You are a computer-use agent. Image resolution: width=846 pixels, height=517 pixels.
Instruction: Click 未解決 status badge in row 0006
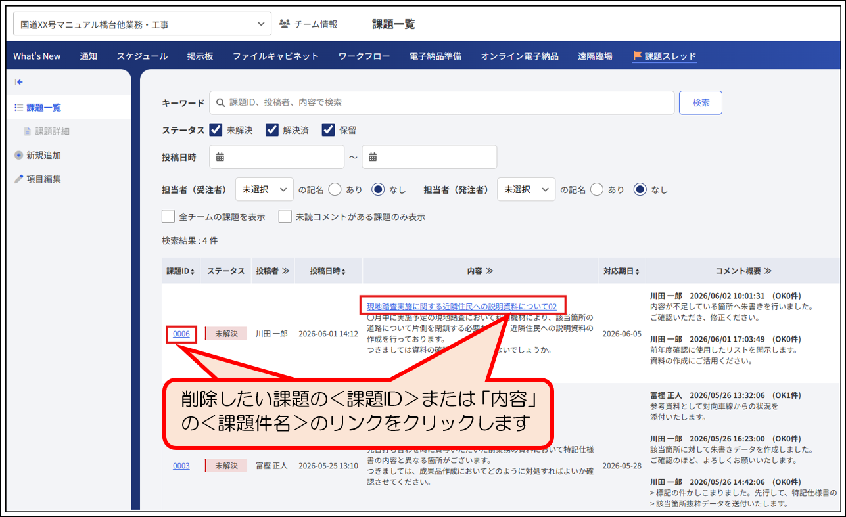pyautogui.click(x=226, y=334)
